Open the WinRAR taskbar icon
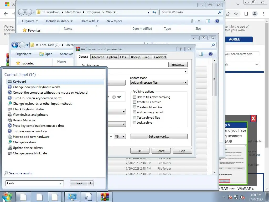This screenshot has height=202, width=269. [x=105, y=197]
